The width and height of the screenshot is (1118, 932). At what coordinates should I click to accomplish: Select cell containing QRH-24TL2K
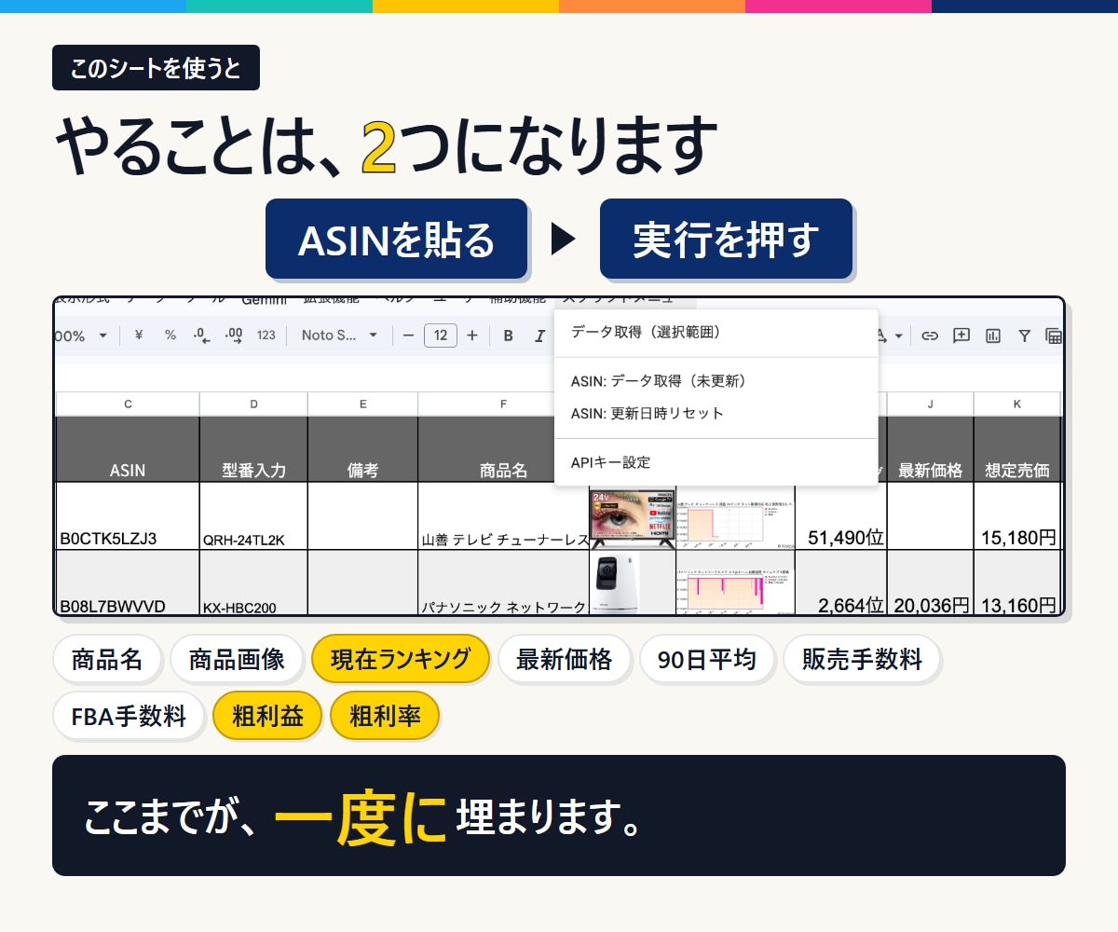[x=253, y=516]
